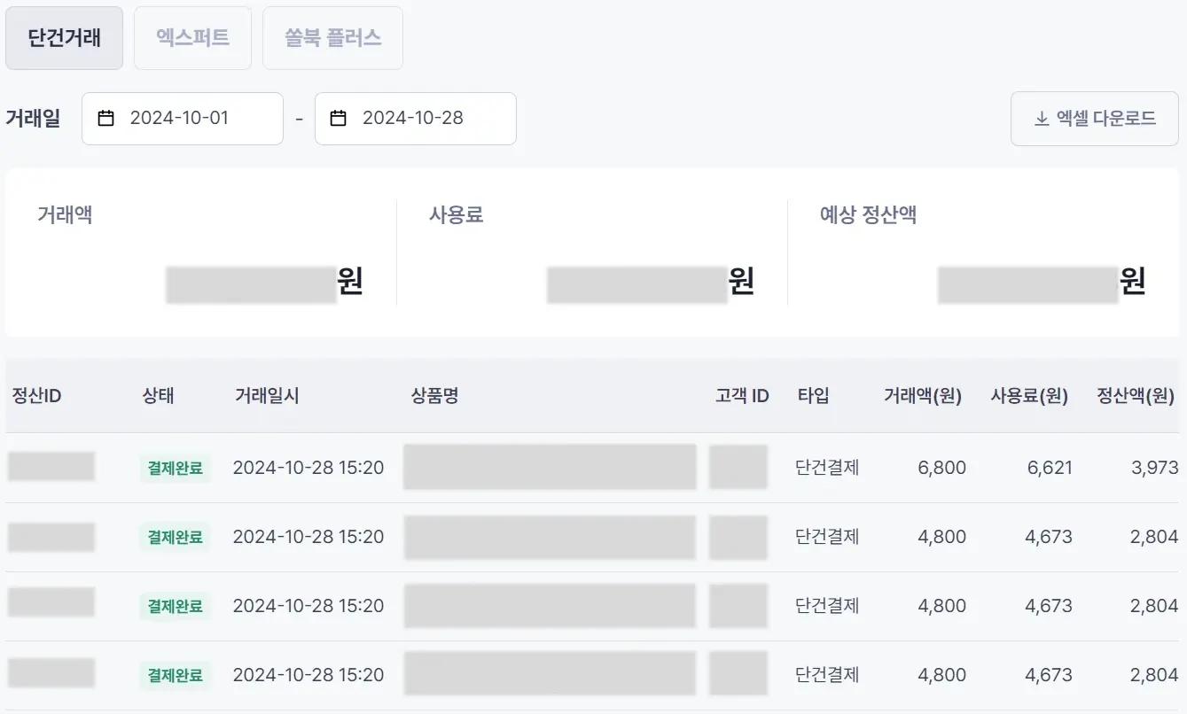
Task: Switch to the 단건거래 tab
Action: (64, 38)
